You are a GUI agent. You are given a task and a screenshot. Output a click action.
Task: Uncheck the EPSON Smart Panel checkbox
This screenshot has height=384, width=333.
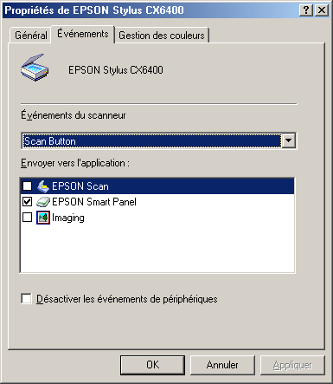27,202
